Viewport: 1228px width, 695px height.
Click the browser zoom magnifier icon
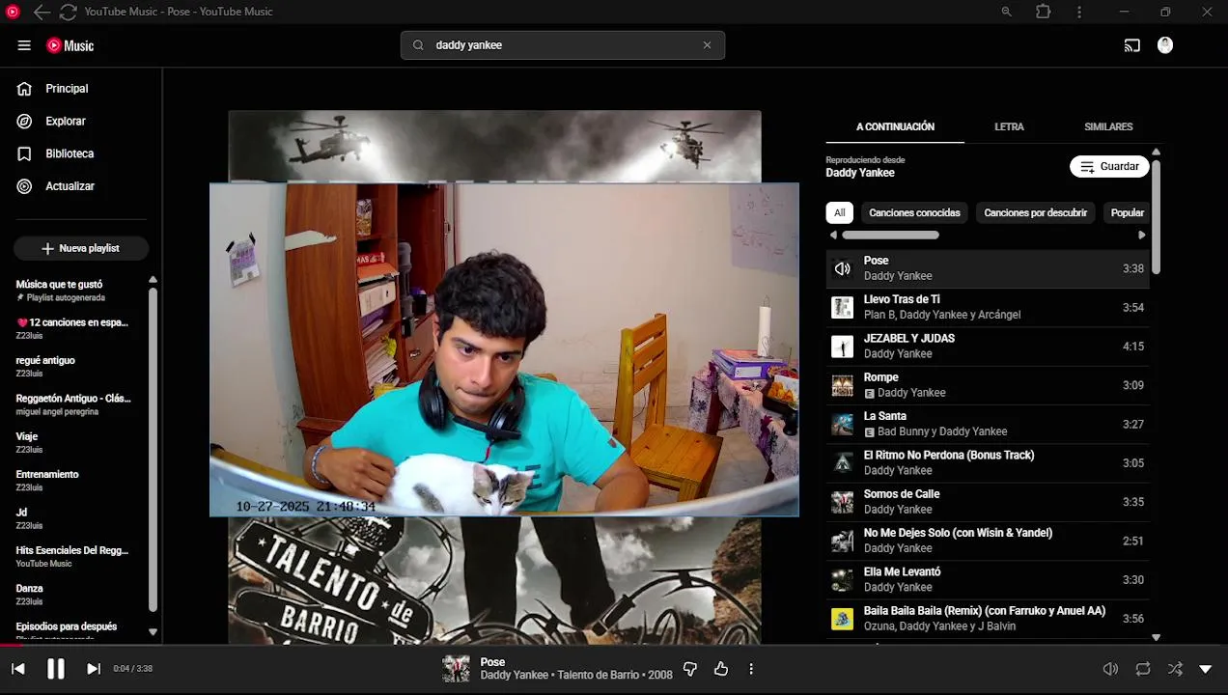tap(1007, 12)
